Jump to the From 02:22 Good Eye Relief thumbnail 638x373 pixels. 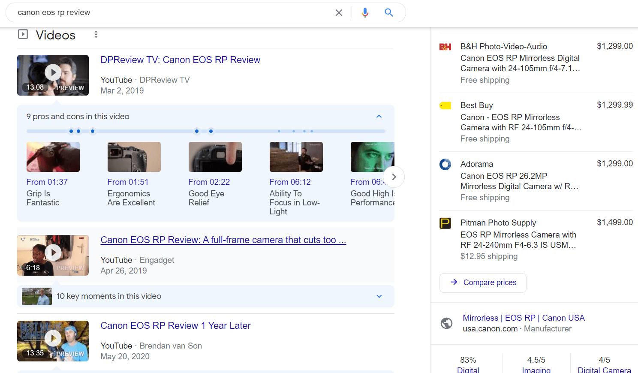(215, 157)
